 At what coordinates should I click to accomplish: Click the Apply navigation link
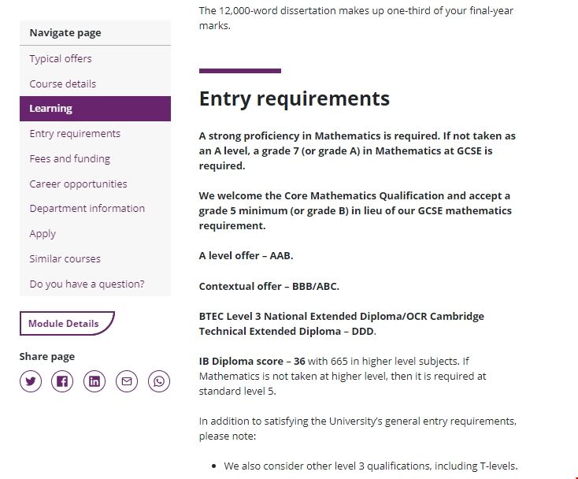pos(43,233)
